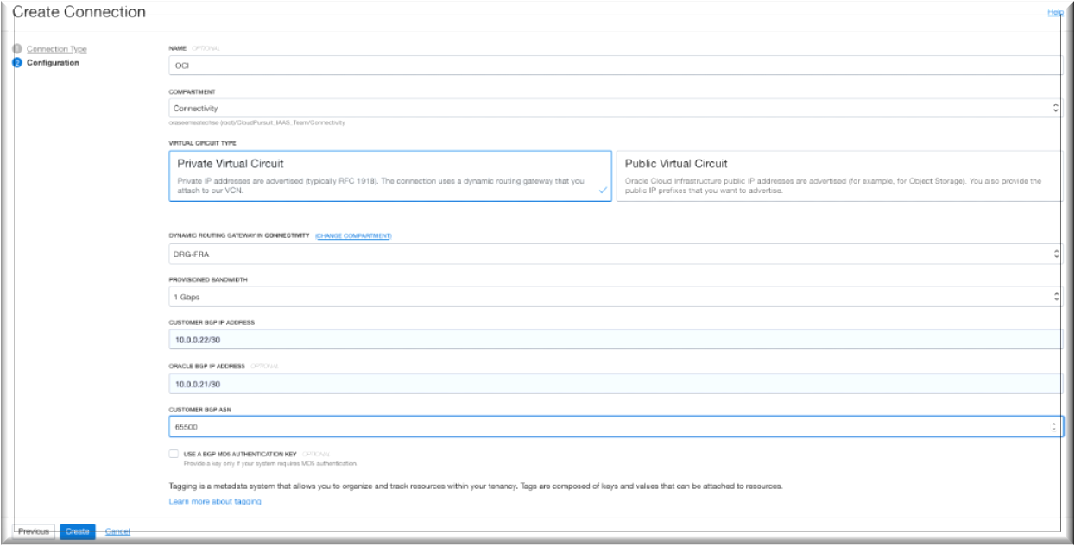
Task: Choose the Public Virtual Circuit option
Action: coord(838,176)
